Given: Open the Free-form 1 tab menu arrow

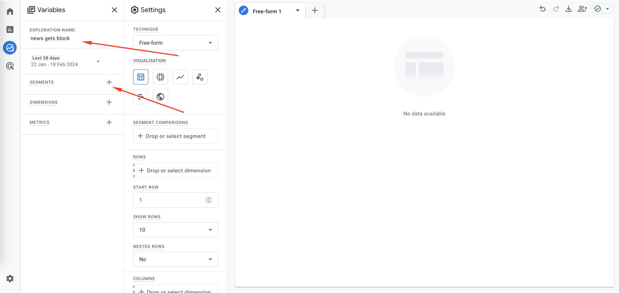Looking at the screenshot, I should [x=298, y=11].
